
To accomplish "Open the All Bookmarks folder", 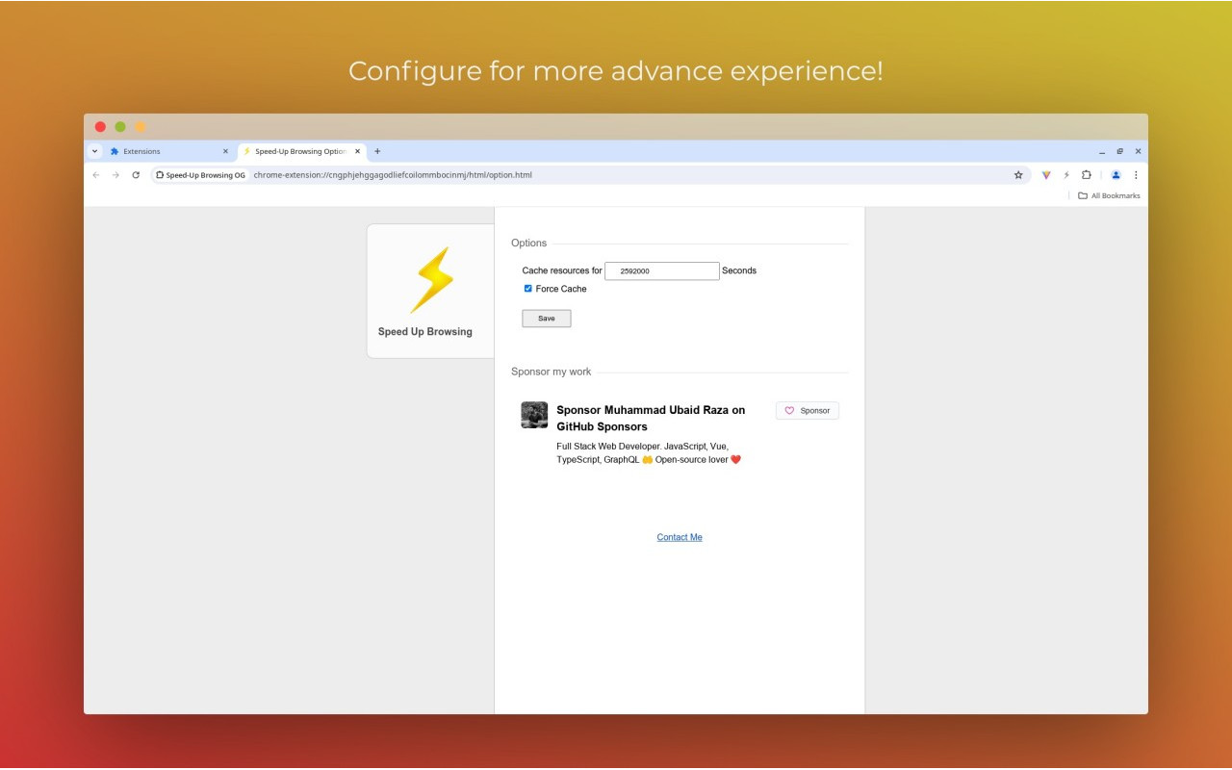I will point(1109,195).
